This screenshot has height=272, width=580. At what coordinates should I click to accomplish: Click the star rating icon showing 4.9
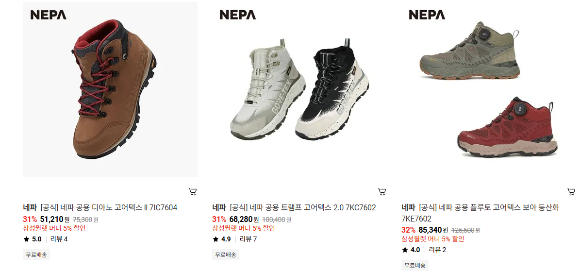215,239
